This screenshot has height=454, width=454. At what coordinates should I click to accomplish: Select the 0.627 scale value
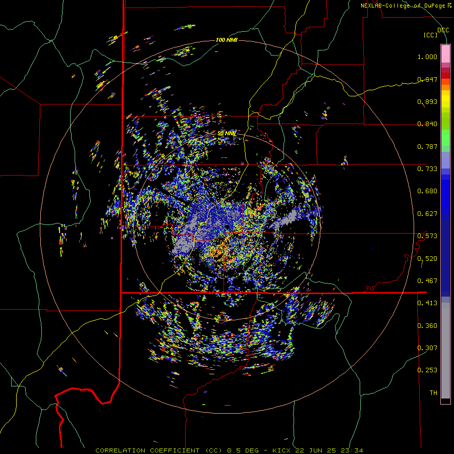pos(427,214)
